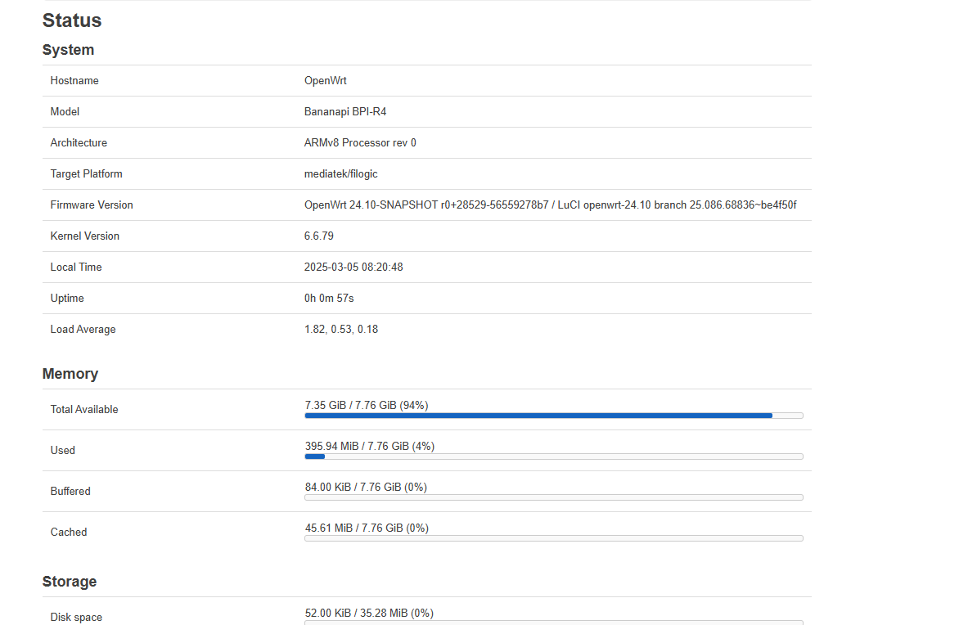Click the local time 2025-03-05 08:20:48
The image size is (959, 625).
[353, 268]
